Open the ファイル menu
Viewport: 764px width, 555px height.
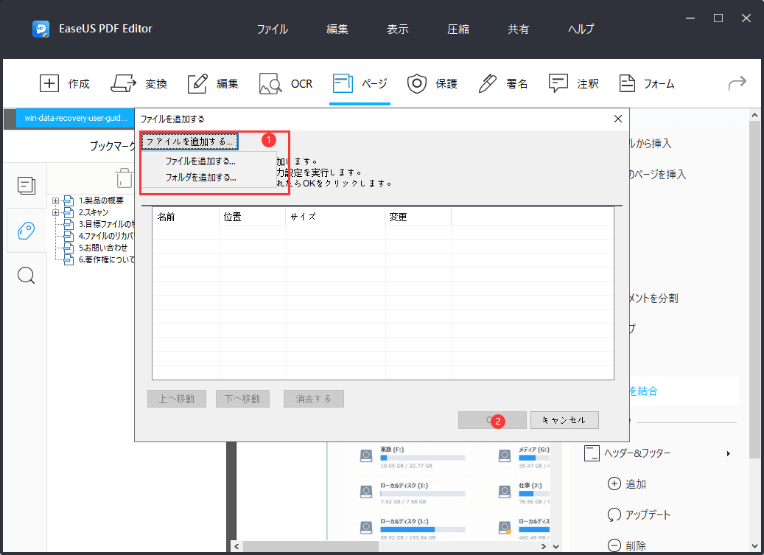(273, 29)
